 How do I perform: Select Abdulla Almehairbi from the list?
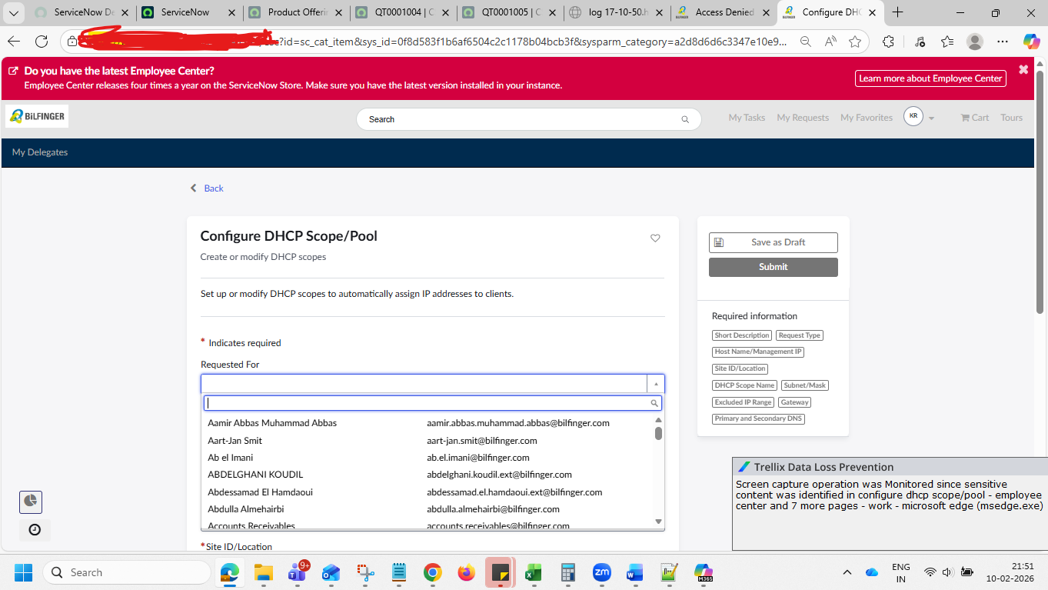[428, 509]
